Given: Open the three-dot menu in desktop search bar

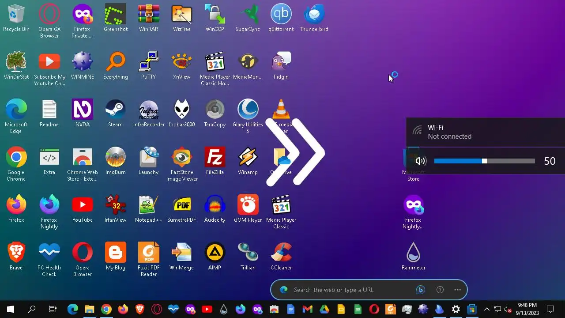Looking at the screenshot, I should click(458, 290).
